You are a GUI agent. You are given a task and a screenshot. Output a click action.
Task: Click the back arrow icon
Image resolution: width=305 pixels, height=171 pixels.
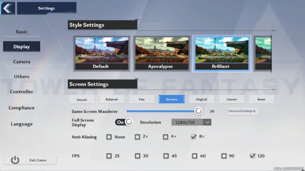[8, 8]
